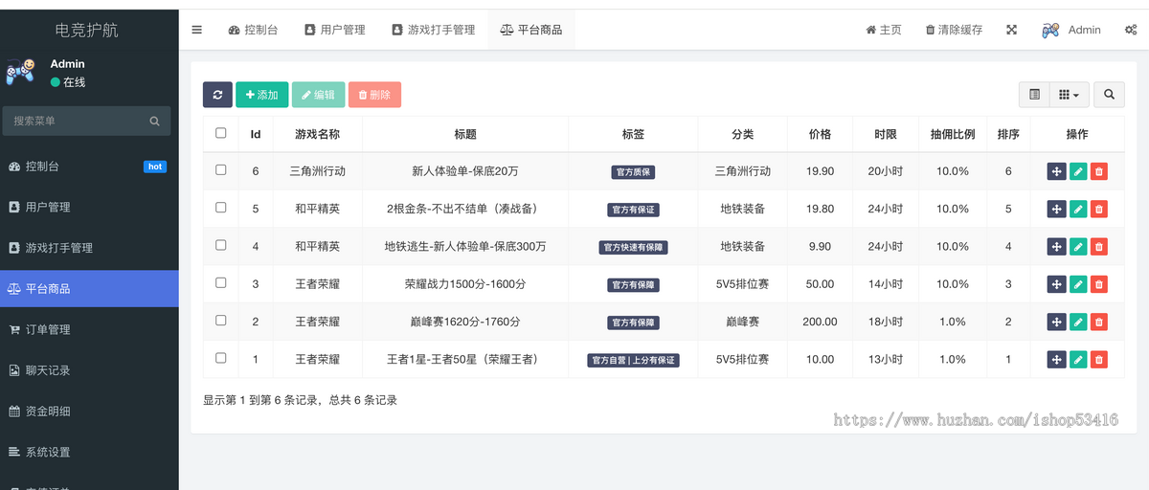Open 游戏打手管理 in the sidebar
The image size is (1149, 490).
pos(89,248)
